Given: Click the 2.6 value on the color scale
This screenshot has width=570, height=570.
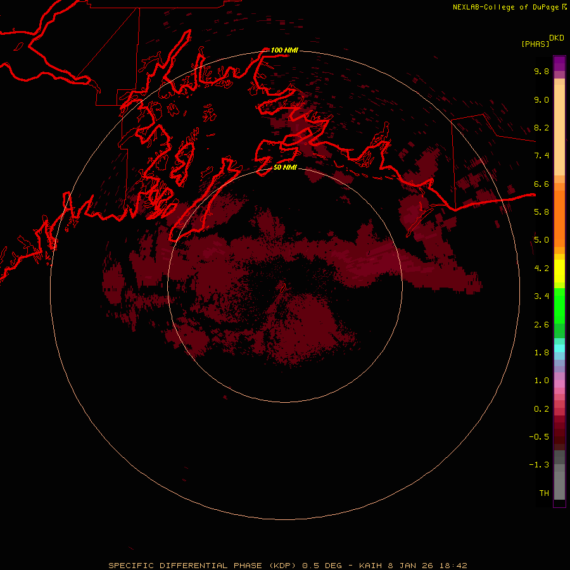Looking at the screenshot, I should 541,325.
